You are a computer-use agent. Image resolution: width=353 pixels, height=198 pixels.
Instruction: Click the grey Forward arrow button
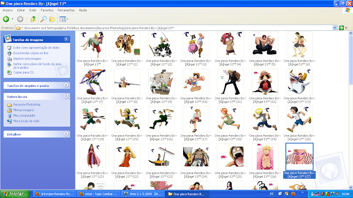tap(20, 19)
